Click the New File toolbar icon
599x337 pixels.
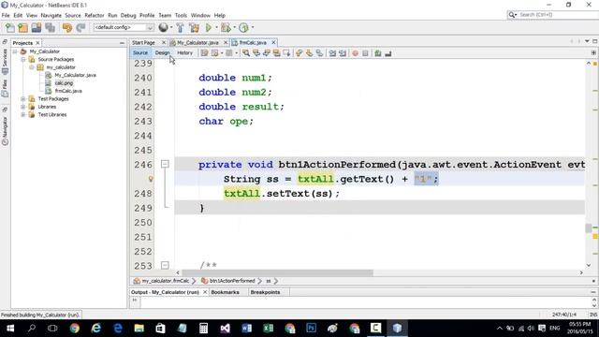click(9, 27)
